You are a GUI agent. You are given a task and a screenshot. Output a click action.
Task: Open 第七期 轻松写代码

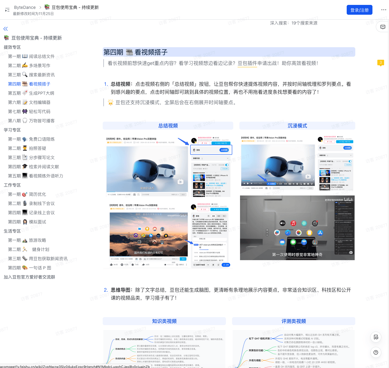tap(29, 112)
